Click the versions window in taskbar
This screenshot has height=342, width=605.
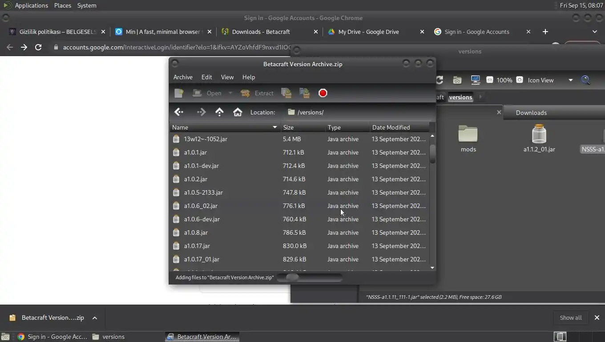click(x=109, y=337)
